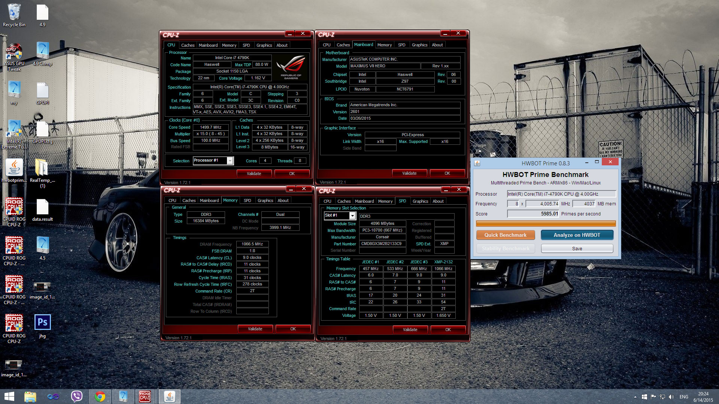Screen dimensions: 719x404
Task: Switch to ROG CPU-Z taskbar button
Action: 145,397
